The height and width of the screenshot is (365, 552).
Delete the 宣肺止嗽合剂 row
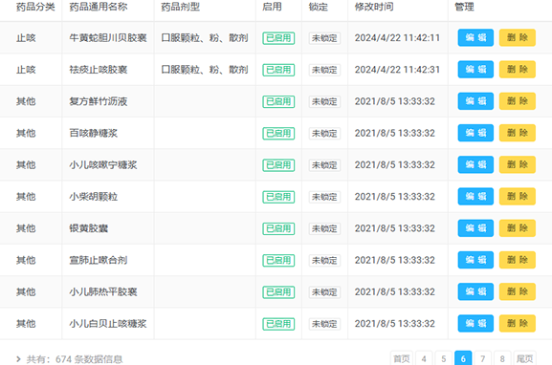click(x=518, y=260)
